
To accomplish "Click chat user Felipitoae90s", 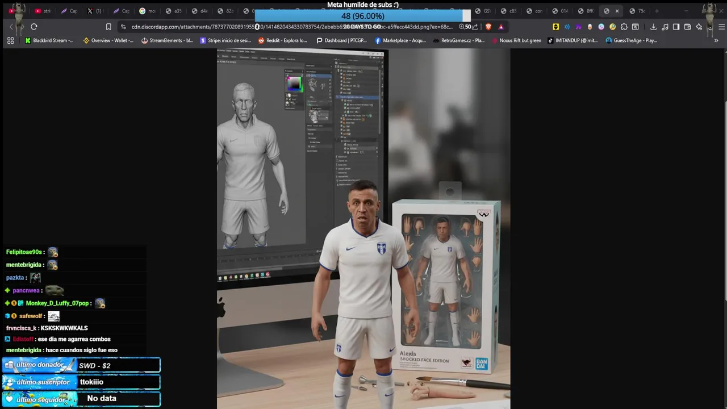I will 24,252.
